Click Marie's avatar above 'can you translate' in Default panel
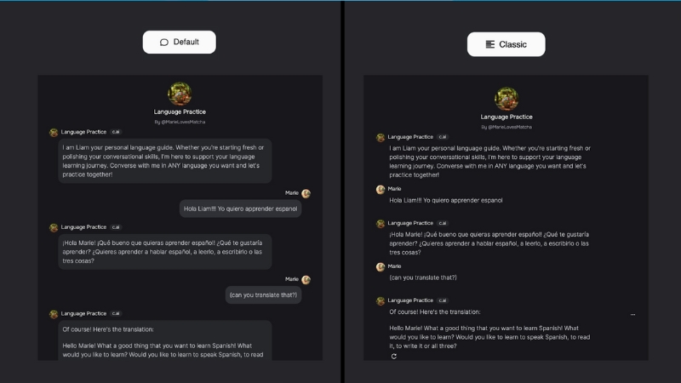The height and width of the screenshot is (383, 681). pos(306,279)
